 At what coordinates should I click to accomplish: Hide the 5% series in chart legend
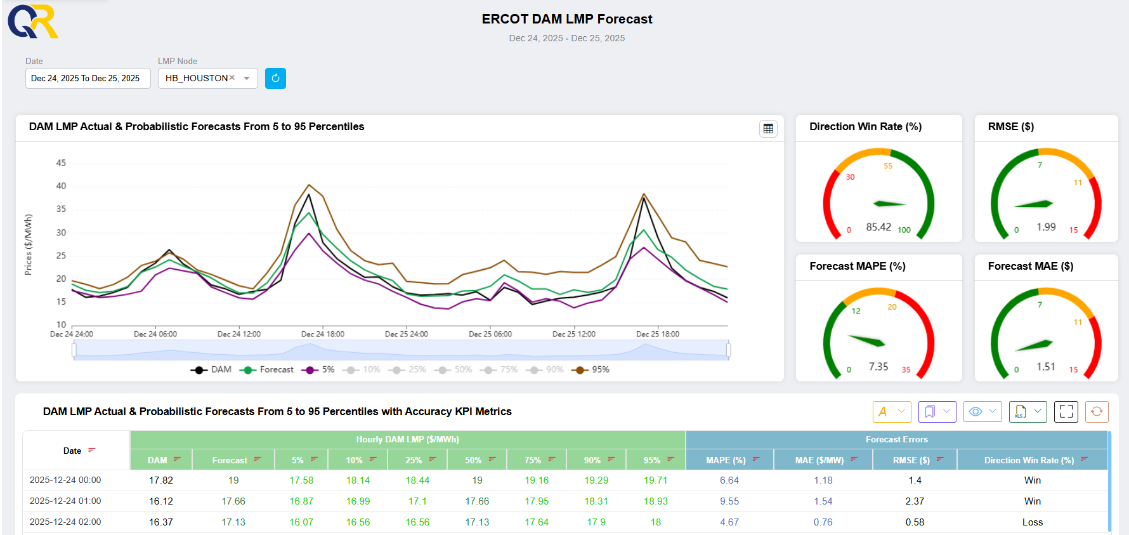[x=318, y=369]
